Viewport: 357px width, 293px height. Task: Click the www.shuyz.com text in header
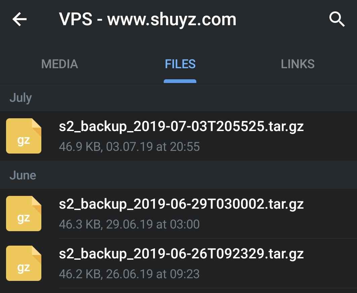pyautogui.click(x=172, y=19)
